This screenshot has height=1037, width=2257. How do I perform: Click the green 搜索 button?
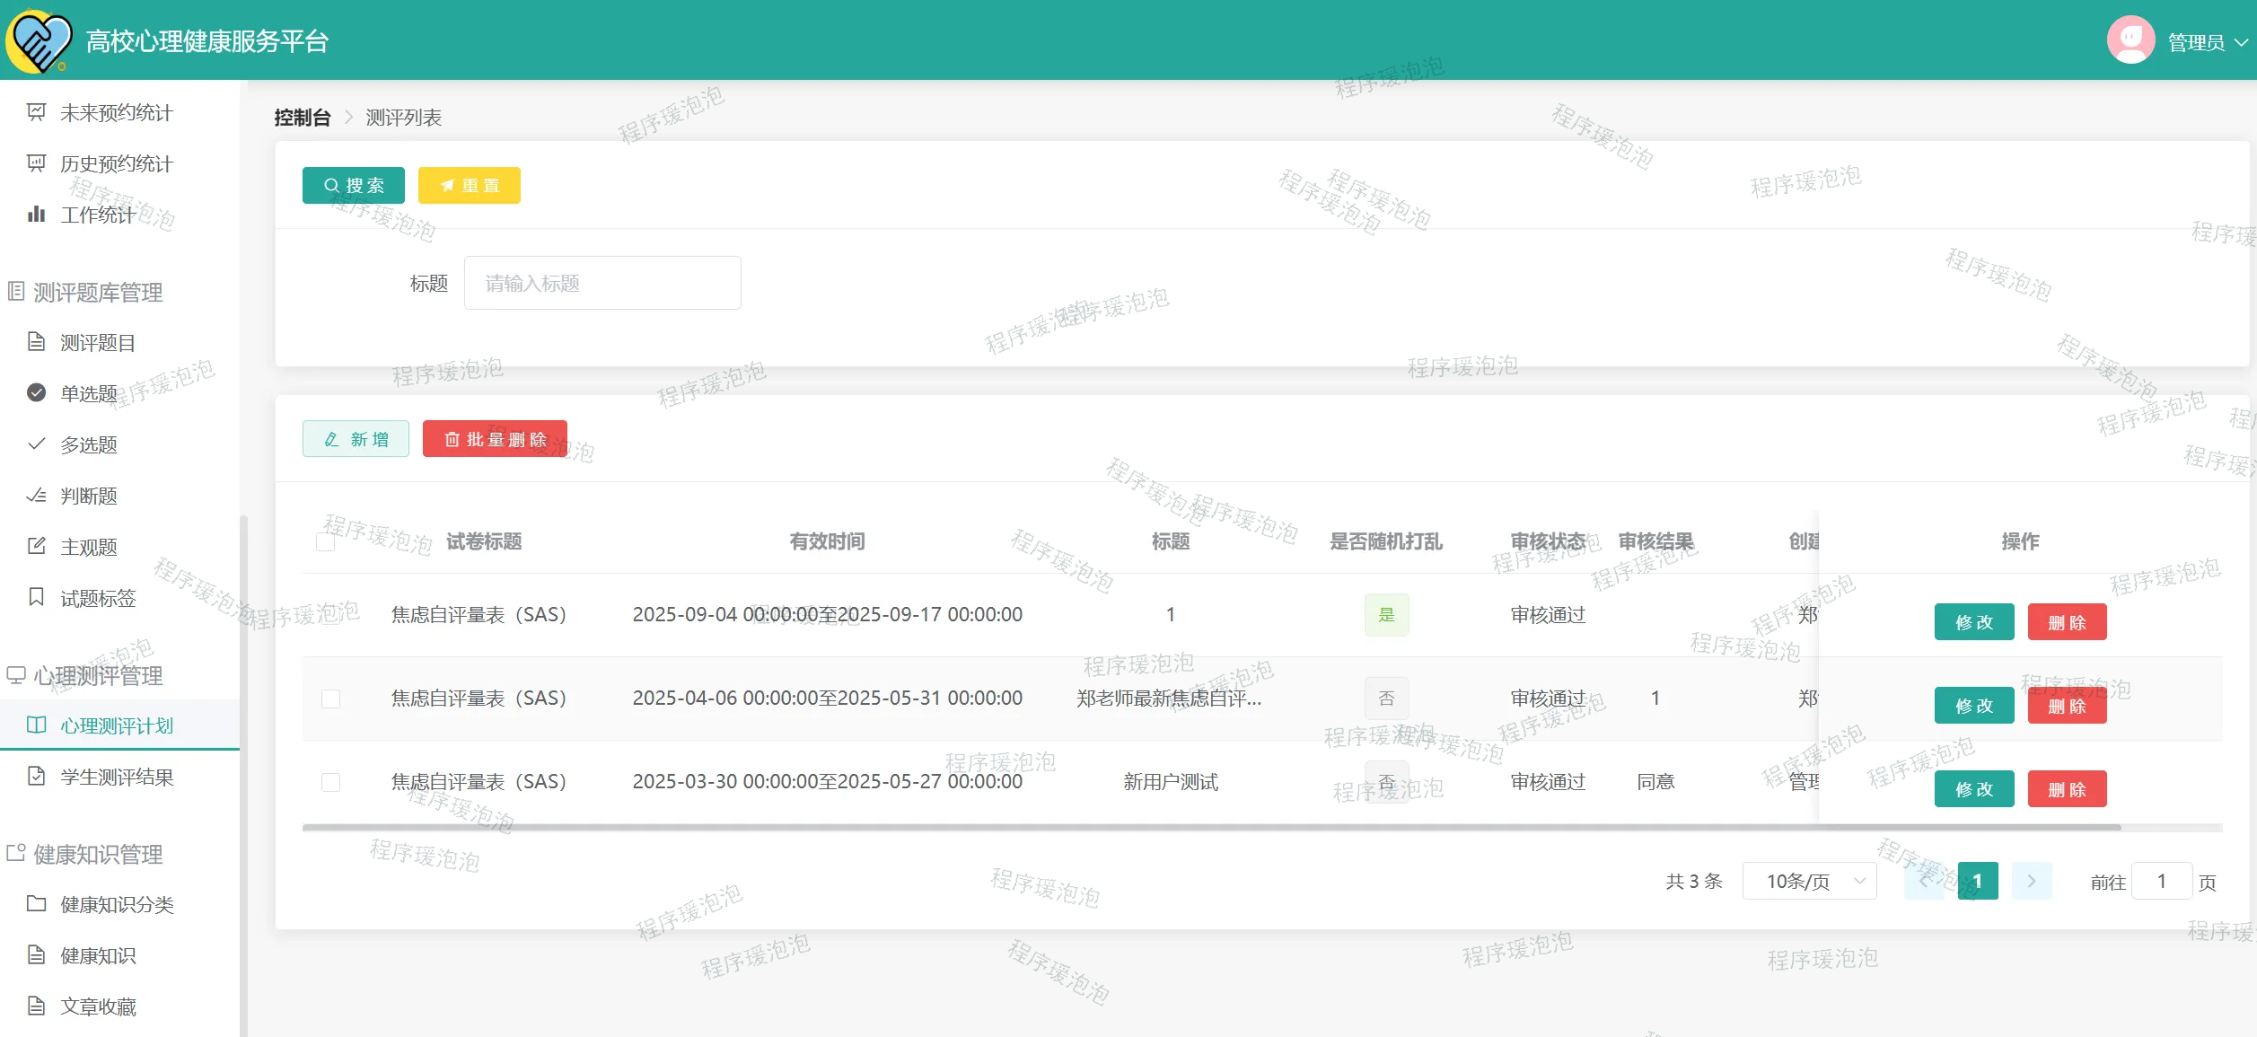click(x=353, y=185)
